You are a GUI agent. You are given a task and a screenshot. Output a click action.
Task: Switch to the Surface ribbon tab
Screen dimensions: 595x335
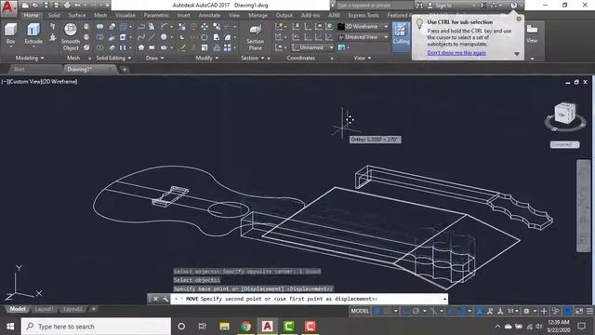(x=77, y=15)
